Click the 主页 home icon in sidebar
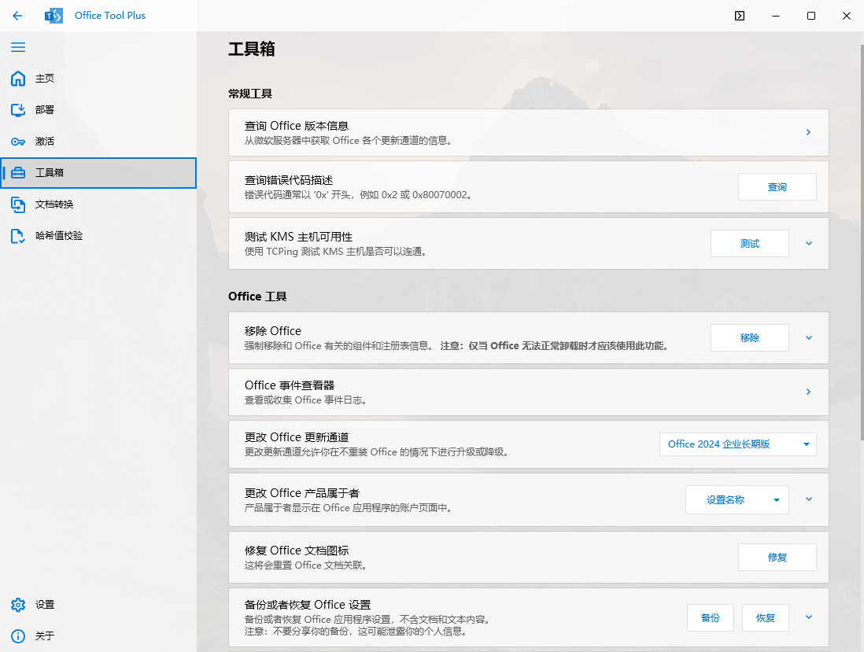Screen dimensions: 864x652 18,79
